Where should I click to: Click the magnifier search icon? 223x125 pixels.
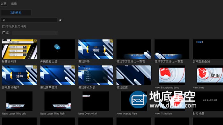4,20
